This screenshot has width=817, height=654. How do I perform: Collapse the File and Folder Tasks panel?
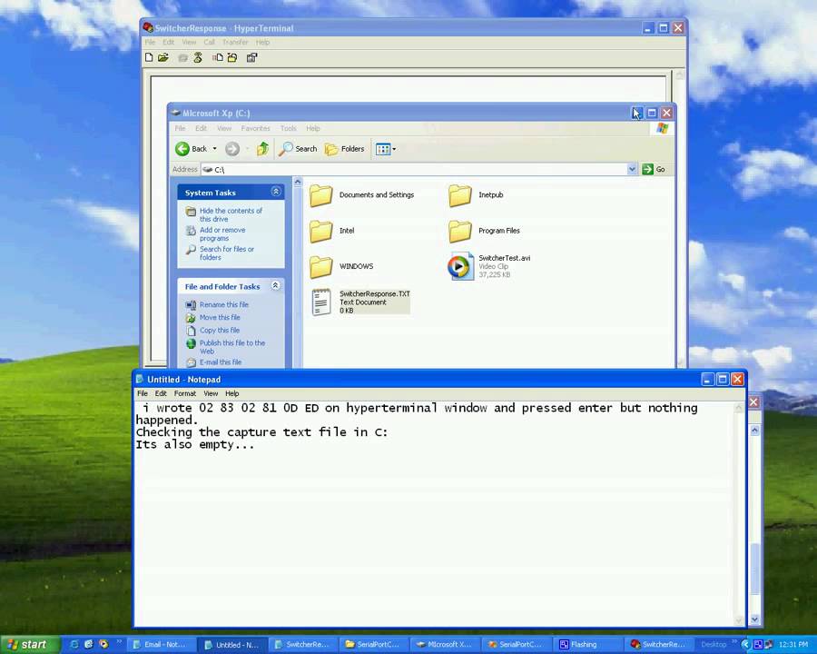[x=276, y=286]
